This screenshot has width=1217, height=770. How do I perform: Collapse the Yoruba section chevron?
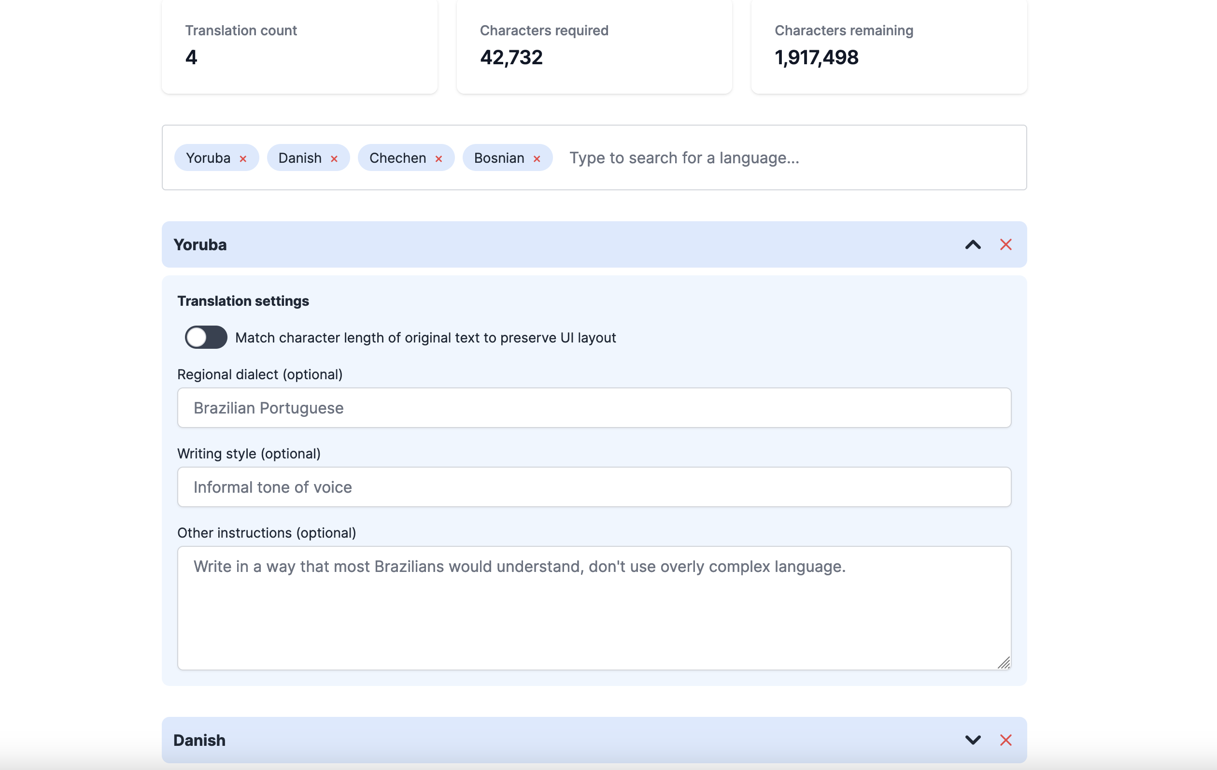[x=972, y=245]
